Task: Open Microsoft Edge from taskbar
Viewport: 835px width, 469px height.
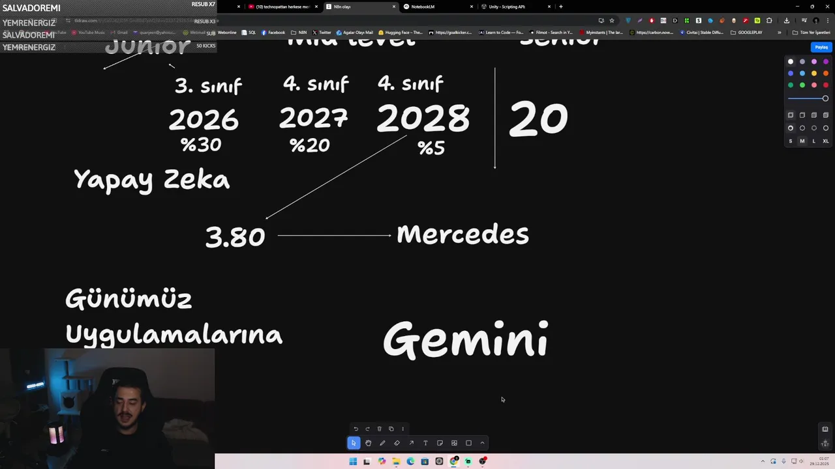Action: 410,461
